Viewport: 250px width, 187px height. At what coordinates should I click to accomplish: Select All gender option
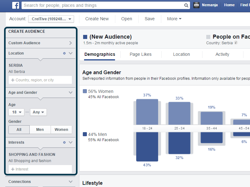pos(19,130)
